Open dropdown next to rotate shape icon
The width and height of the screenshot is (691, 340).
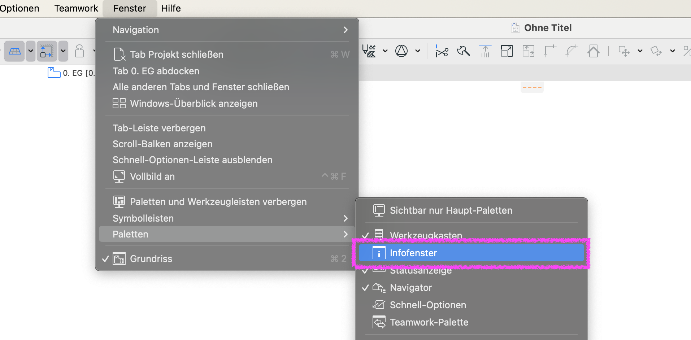coord(673,51)
